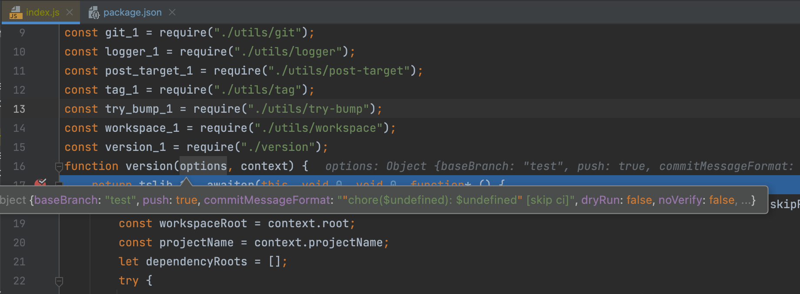
Task: Click the "./utils/try-bump" string
Action: click(308, 109)
